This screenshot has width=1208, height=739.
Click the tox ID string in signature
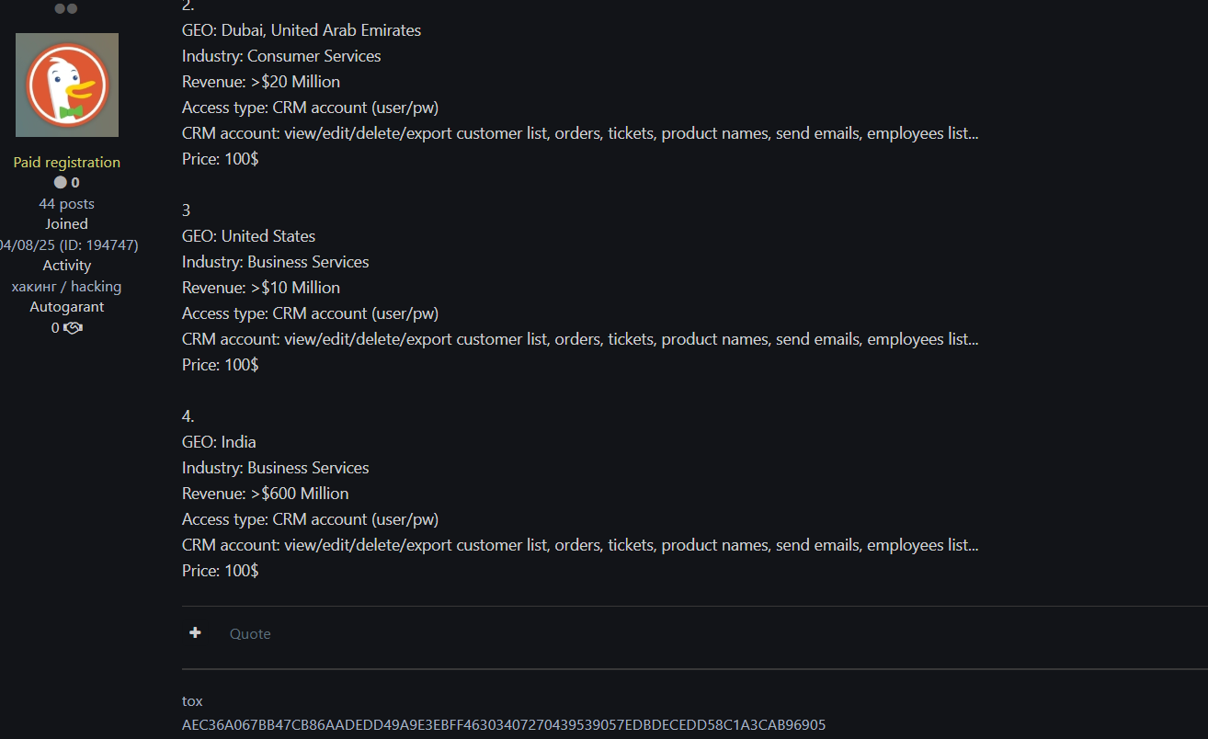503,724
